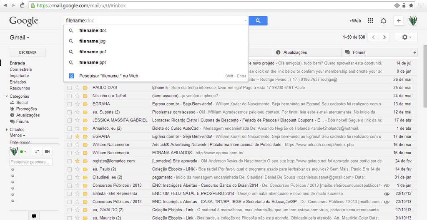Click the +Web link
This screenshot has width=427, height=220.
pos(355,21)
